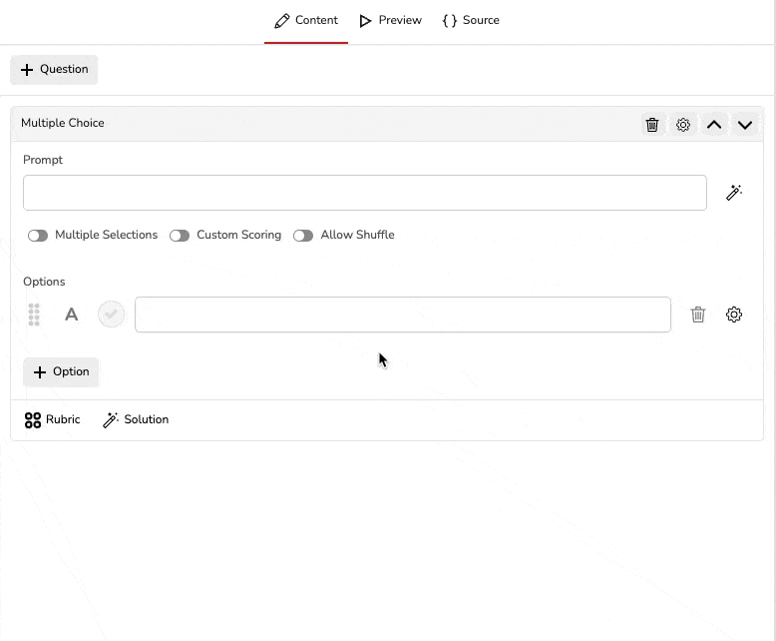Image resolution: width=776 pixels, height=641 pixels.
Task: Move question up with chevron arrow
Action: click(714, 125)
